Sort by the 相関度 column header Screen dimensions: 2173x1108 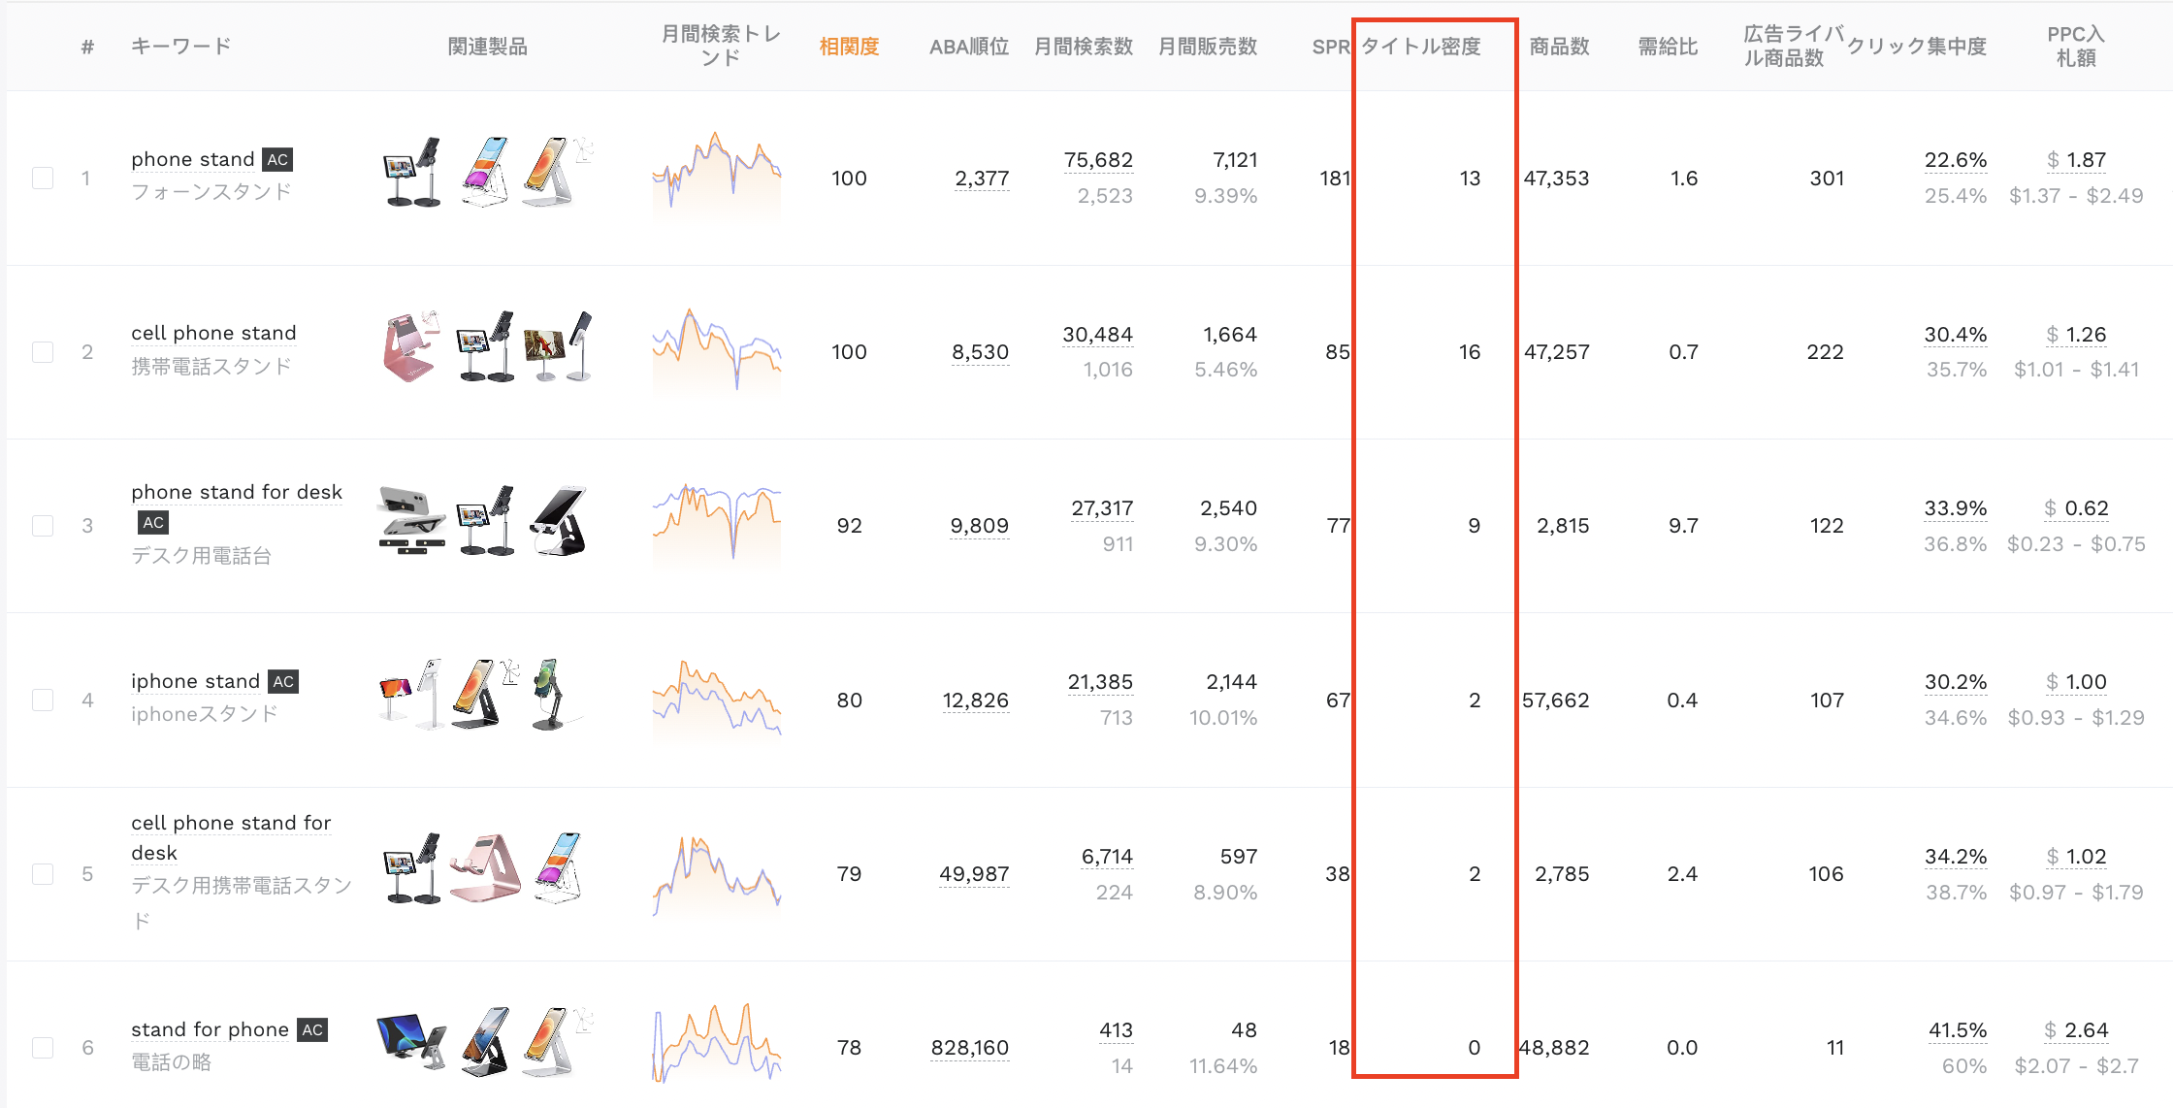[x=849, y=46]
